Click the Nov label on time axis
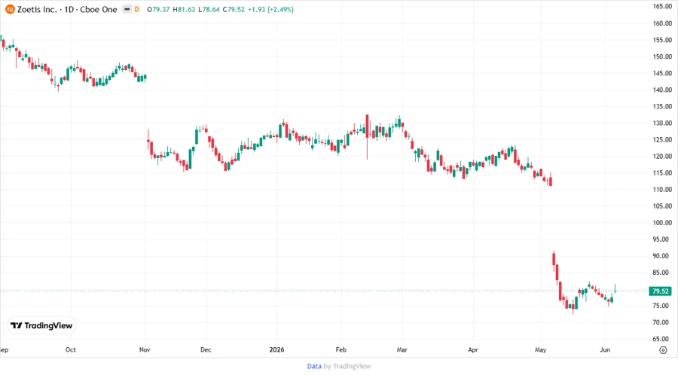 (145, 350)
